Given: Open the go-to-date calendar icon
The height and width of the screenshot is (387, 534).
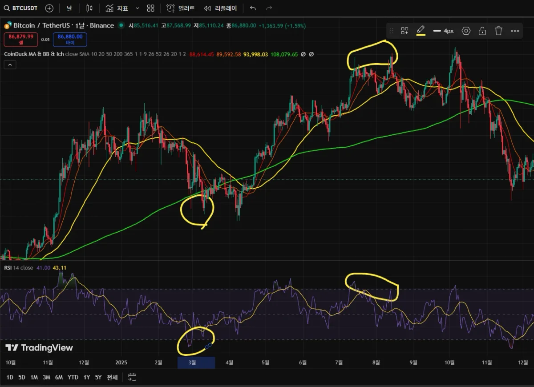Looking at the screenshot, I should click(132, 377).
